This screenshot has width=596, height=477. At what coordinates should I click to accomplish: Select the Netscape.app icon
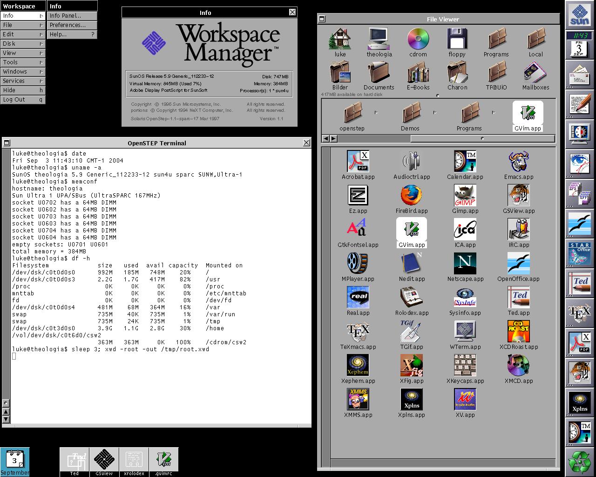pyautogui.click(x=465, y=264)
